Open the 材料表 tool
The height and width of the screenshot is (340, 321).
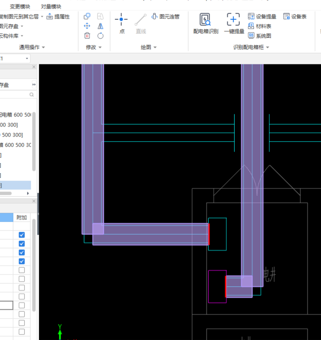(259, 26)
